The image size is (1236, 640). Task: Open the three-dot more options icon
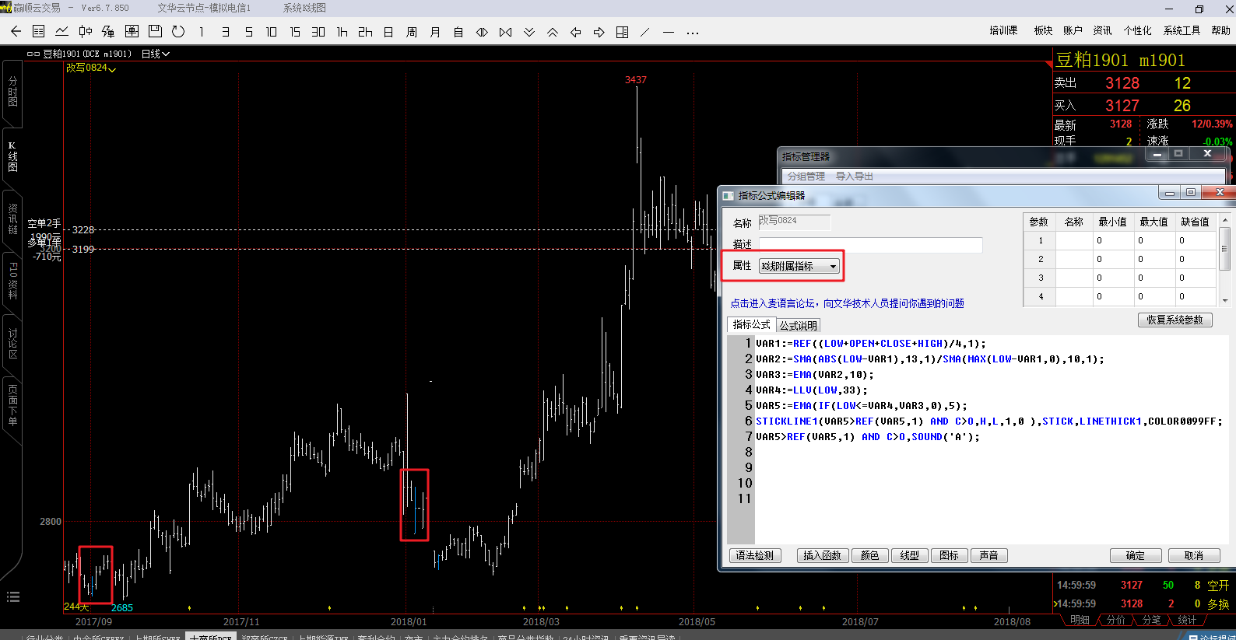(693, 33)
